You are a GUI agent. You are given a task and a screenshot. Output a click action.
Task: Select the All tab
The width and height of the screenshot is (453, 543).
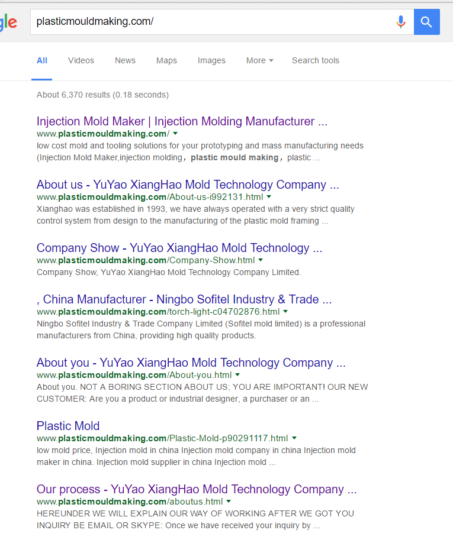42,60
